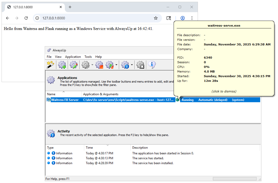
Task: Select the Waitress FX Server row
Action: (x=65, y=100)
